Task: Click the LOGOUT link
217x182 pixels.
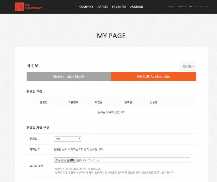Action: tap(171, 6)
